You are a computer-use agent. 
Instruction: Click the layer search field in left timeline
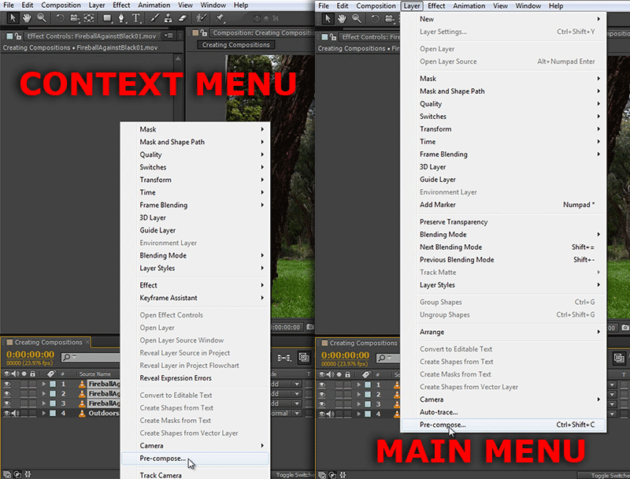[x=91, y=357]
